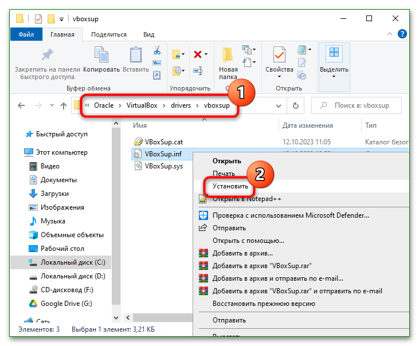
Task: Expand the Move to dropdown arrow
Action: pyautogui.click(x=183, y=54)
